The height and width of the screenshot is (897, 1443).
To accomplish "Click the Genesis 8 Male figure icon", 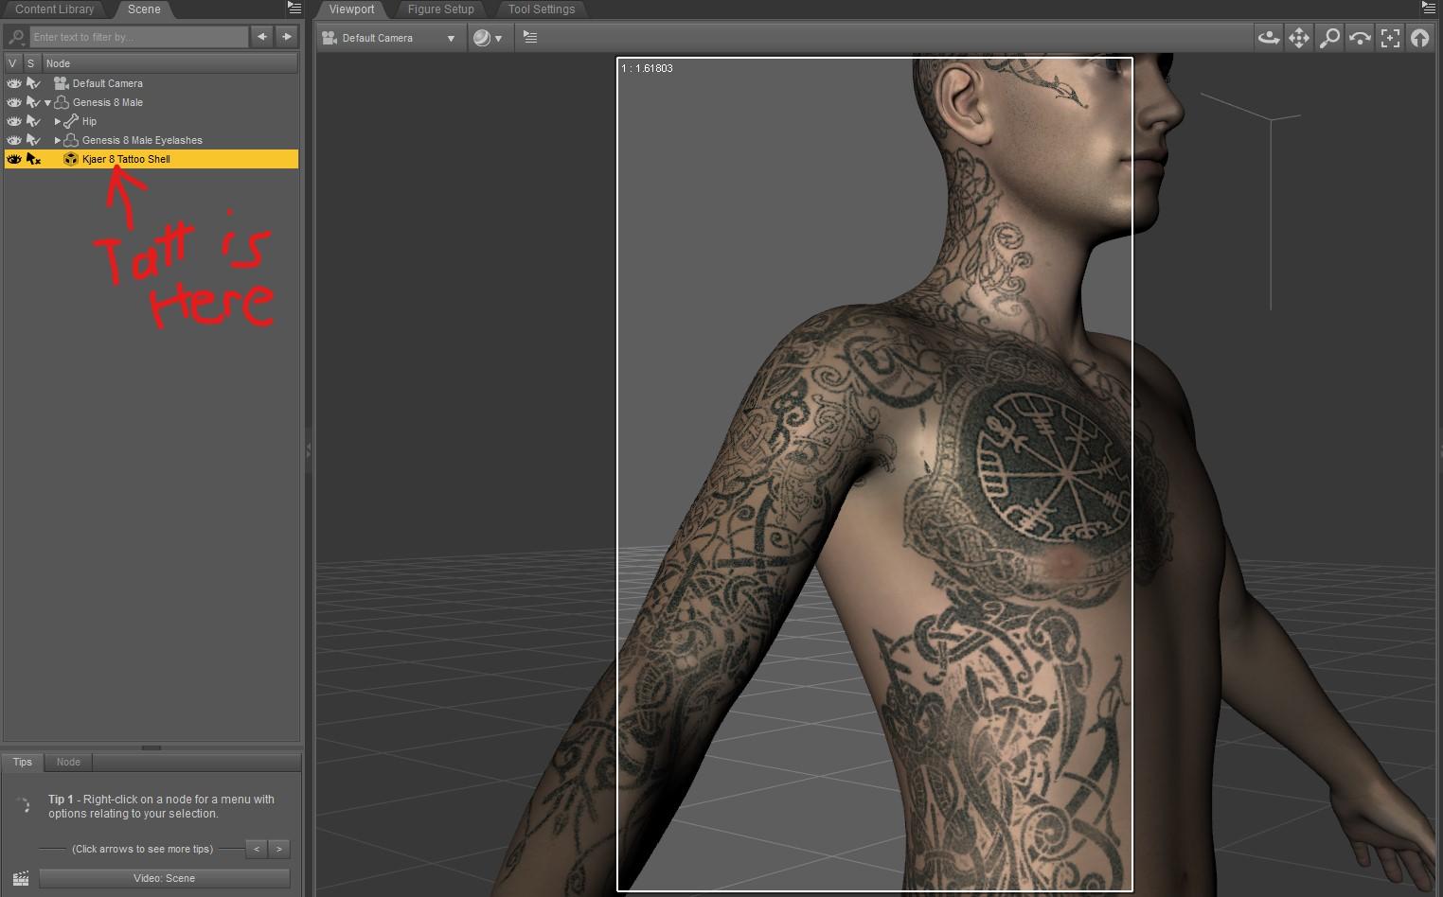I will (x=62, y=102).
